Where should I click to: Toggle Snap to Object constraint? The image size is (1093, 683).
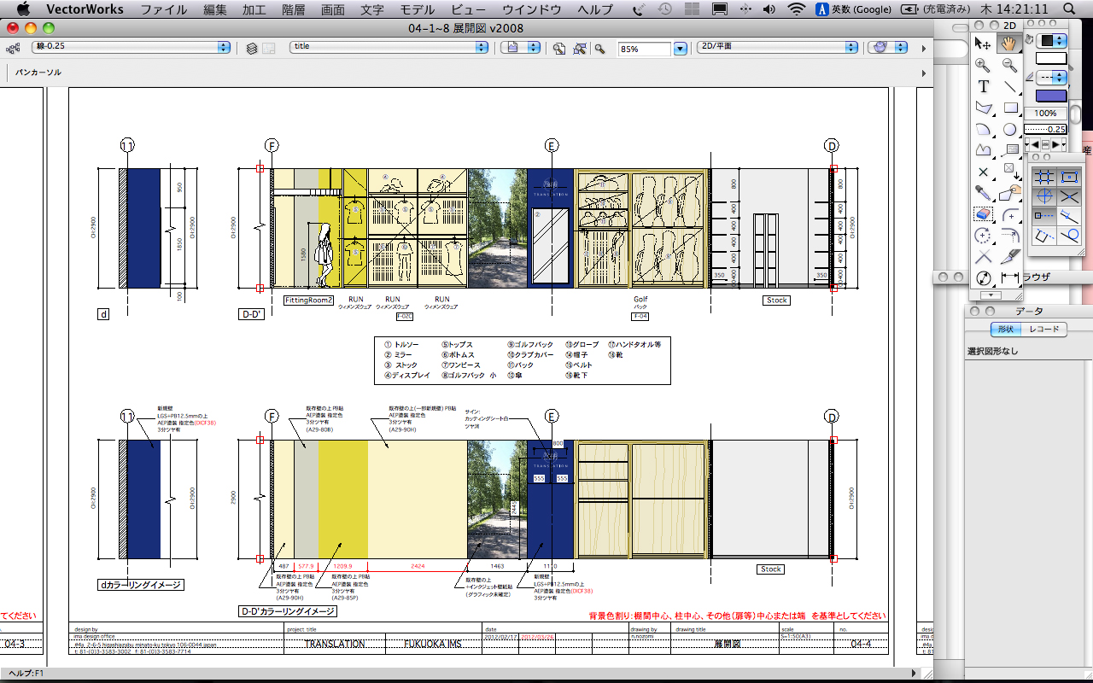coord(1068,177)
